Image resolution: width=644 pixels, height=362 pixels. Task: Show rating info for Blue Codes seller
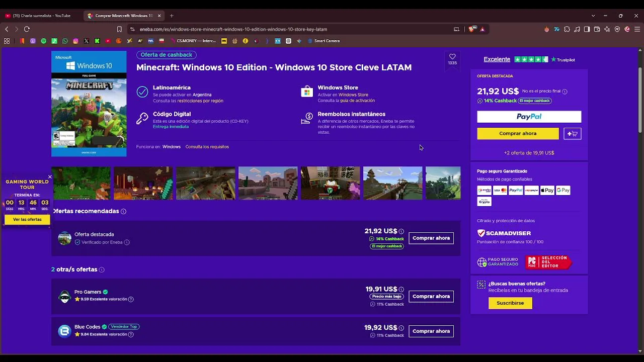point(131,334)
